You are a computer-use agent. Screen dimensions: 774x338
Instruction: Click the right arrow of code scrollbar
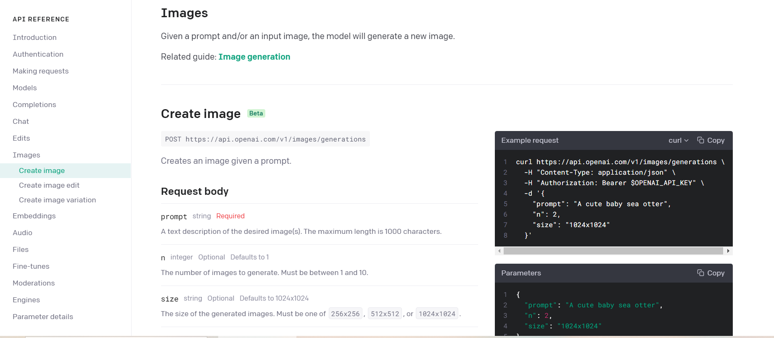[x=728, y=251]
